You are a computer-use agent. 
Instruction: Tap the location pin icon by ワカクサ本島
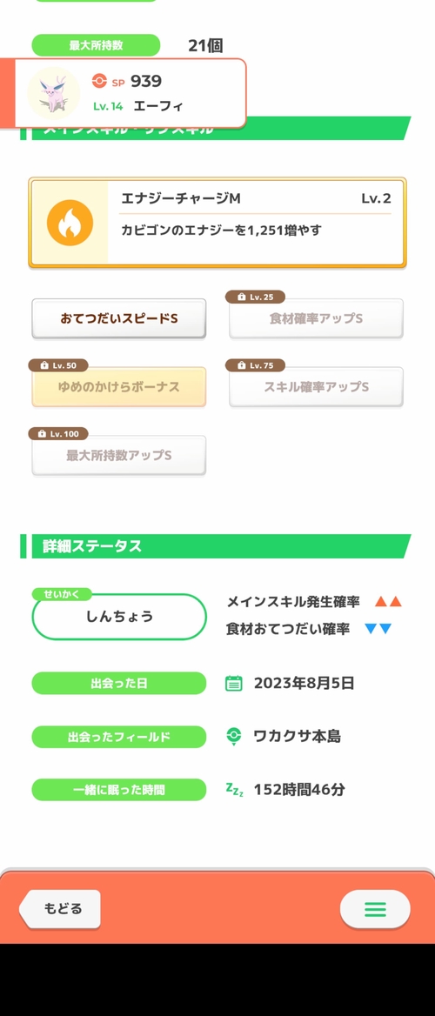pos(233,737)
